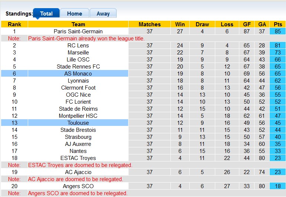Open Montpellier HSC team page
Screen dimensions: 286x197
pyautogui.click(x=78, y=116)
